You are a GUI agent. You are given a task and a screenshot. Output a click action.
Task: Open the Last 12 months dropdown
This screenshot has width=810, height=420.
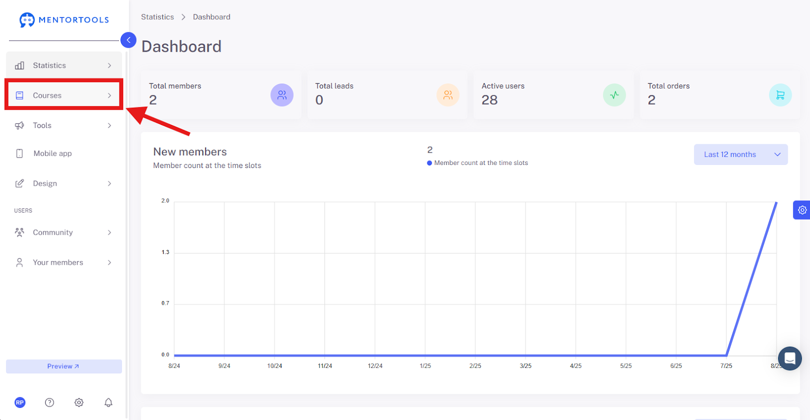pos(741,154)
